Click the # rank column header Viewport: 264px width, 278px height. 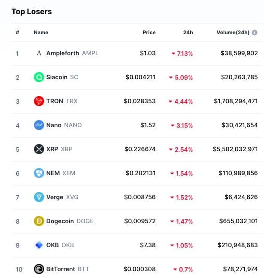tap(18, 33)
